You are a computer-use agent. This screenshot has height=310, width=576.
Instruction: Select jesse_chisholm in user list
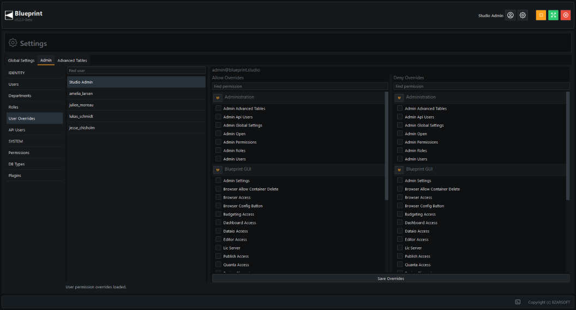coord(136,128)
